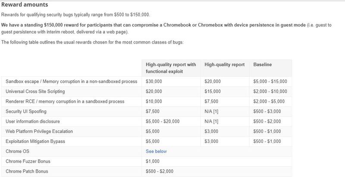The width and height of the screenshot is (345, 177).
Task: Click the Chrome Fuzzer Bonus row label
Action: click(28, 161)
